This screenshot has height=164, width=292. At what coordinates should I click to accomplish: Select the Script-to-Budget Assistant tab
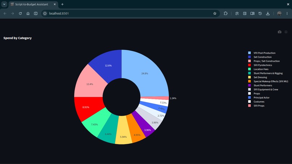33,4
